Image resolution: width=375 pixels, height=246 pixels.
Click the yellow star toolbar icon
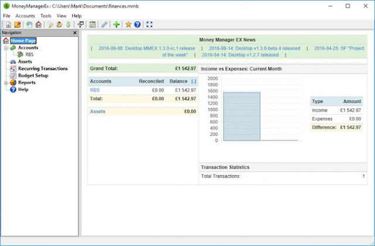click(x=128, y=25)
